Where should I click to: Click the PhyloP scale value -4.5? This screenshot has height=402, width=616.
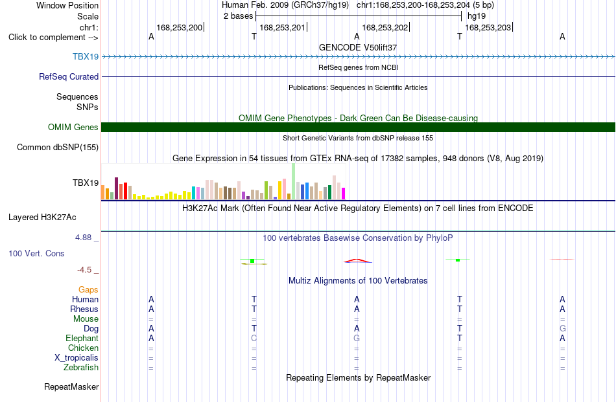coord(84,270)
